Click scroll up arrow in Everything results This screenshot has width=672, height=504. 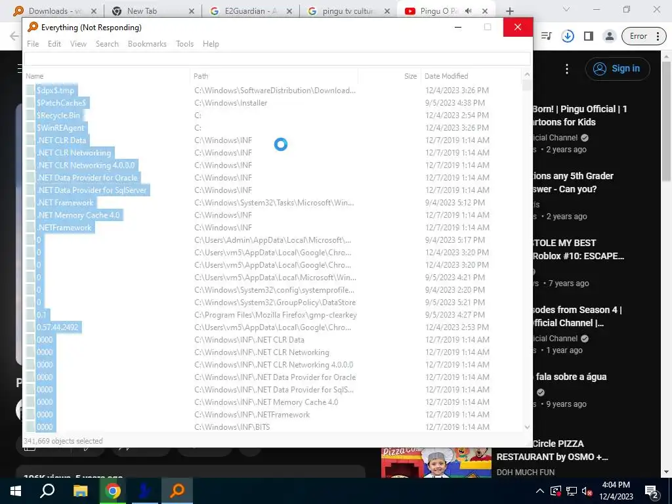tap(527, 75)
